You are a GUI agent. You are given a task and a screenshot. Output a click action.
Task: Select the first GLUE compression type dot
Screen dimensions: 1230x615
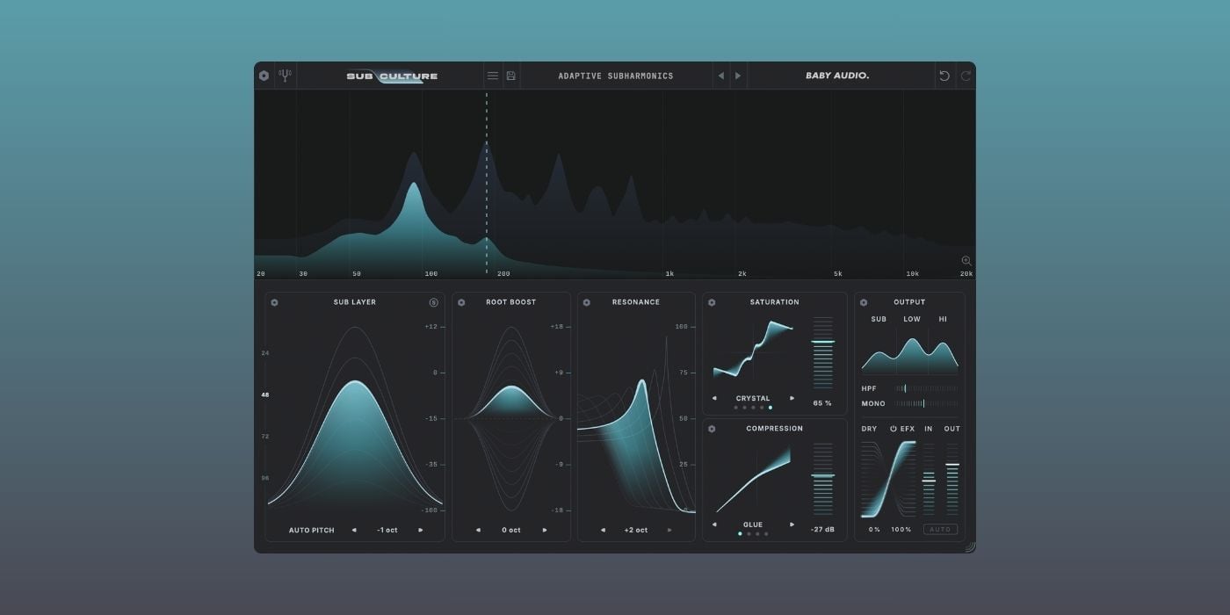point(740,534)
